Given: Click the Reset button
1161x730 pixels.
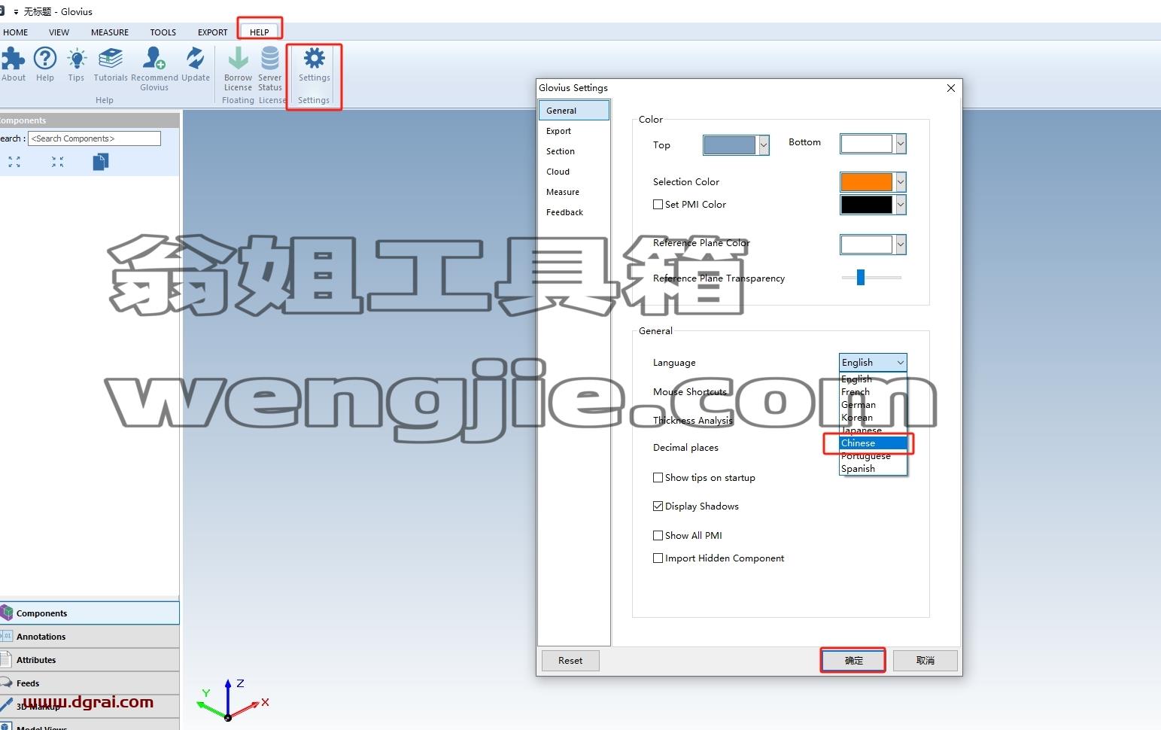Looking at the screenshot, I should 570,661.
